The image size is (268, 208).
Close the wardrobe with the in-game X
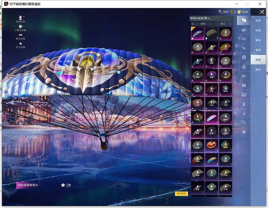point(262,12)
